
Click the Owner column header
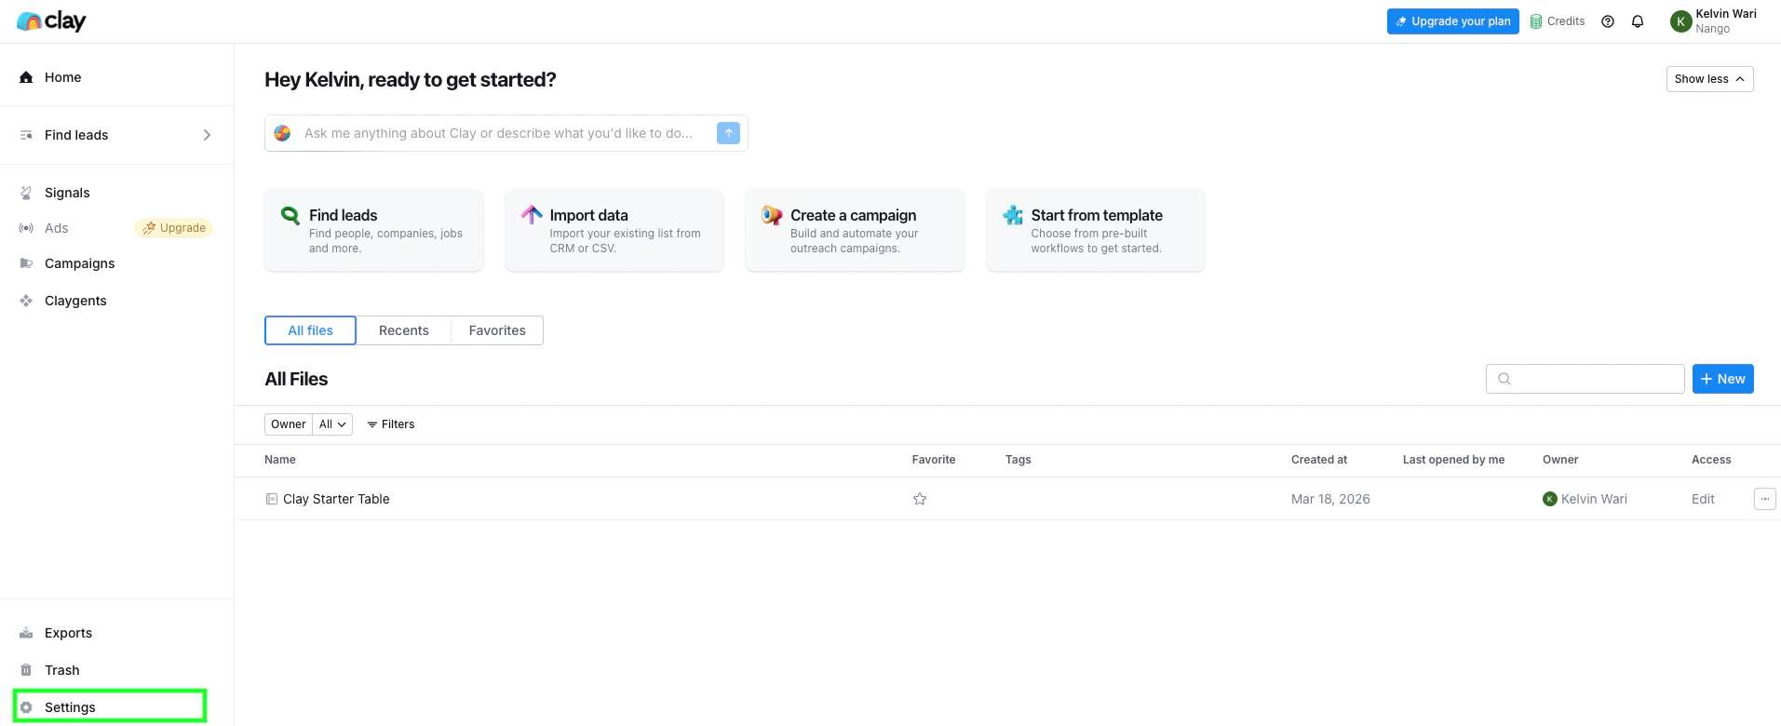pos(1560,460)
